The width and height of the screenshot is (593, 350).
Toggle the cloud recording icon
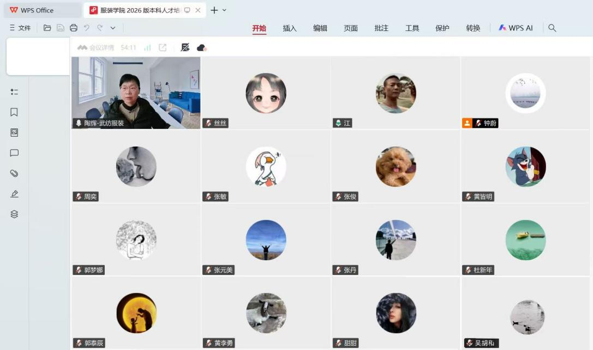(201, 48)
